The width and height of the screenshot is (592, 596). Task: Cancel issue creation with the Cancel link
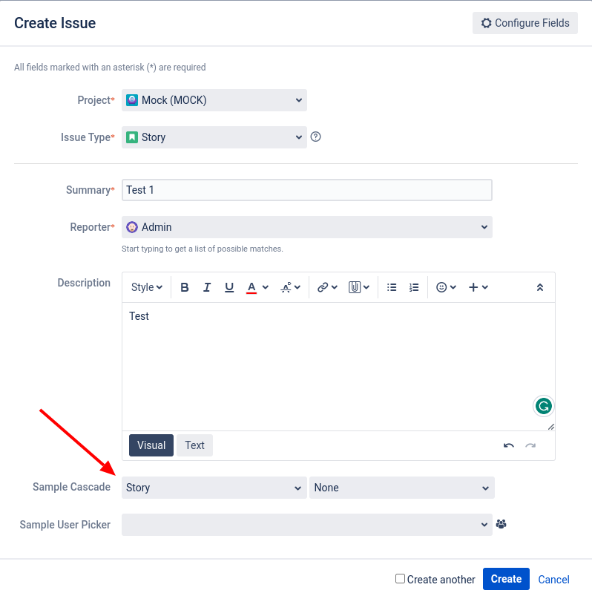pyautogui.click(x=553, y=579)
